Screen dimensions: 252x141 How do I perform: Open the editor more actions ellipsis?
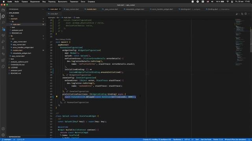click(249, 14)
